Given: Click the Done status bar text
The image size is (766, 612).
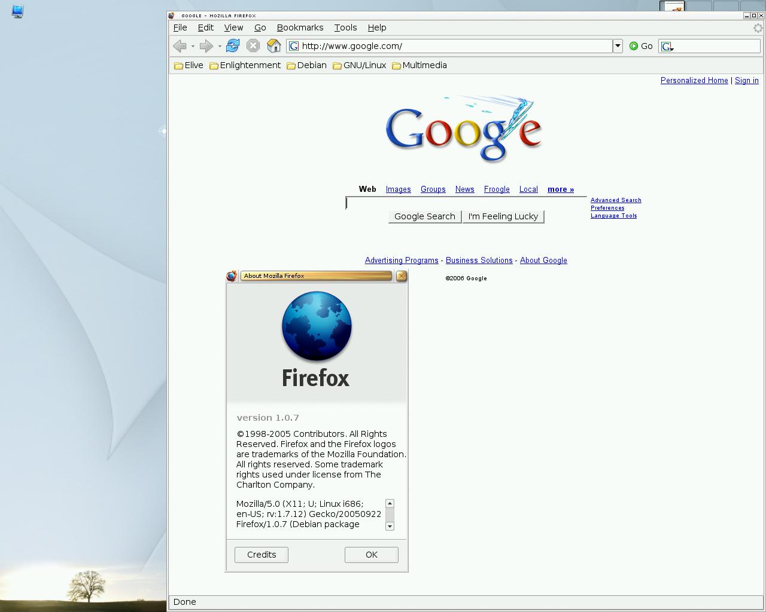Looking at the screenshot, I should coord(184,602).
